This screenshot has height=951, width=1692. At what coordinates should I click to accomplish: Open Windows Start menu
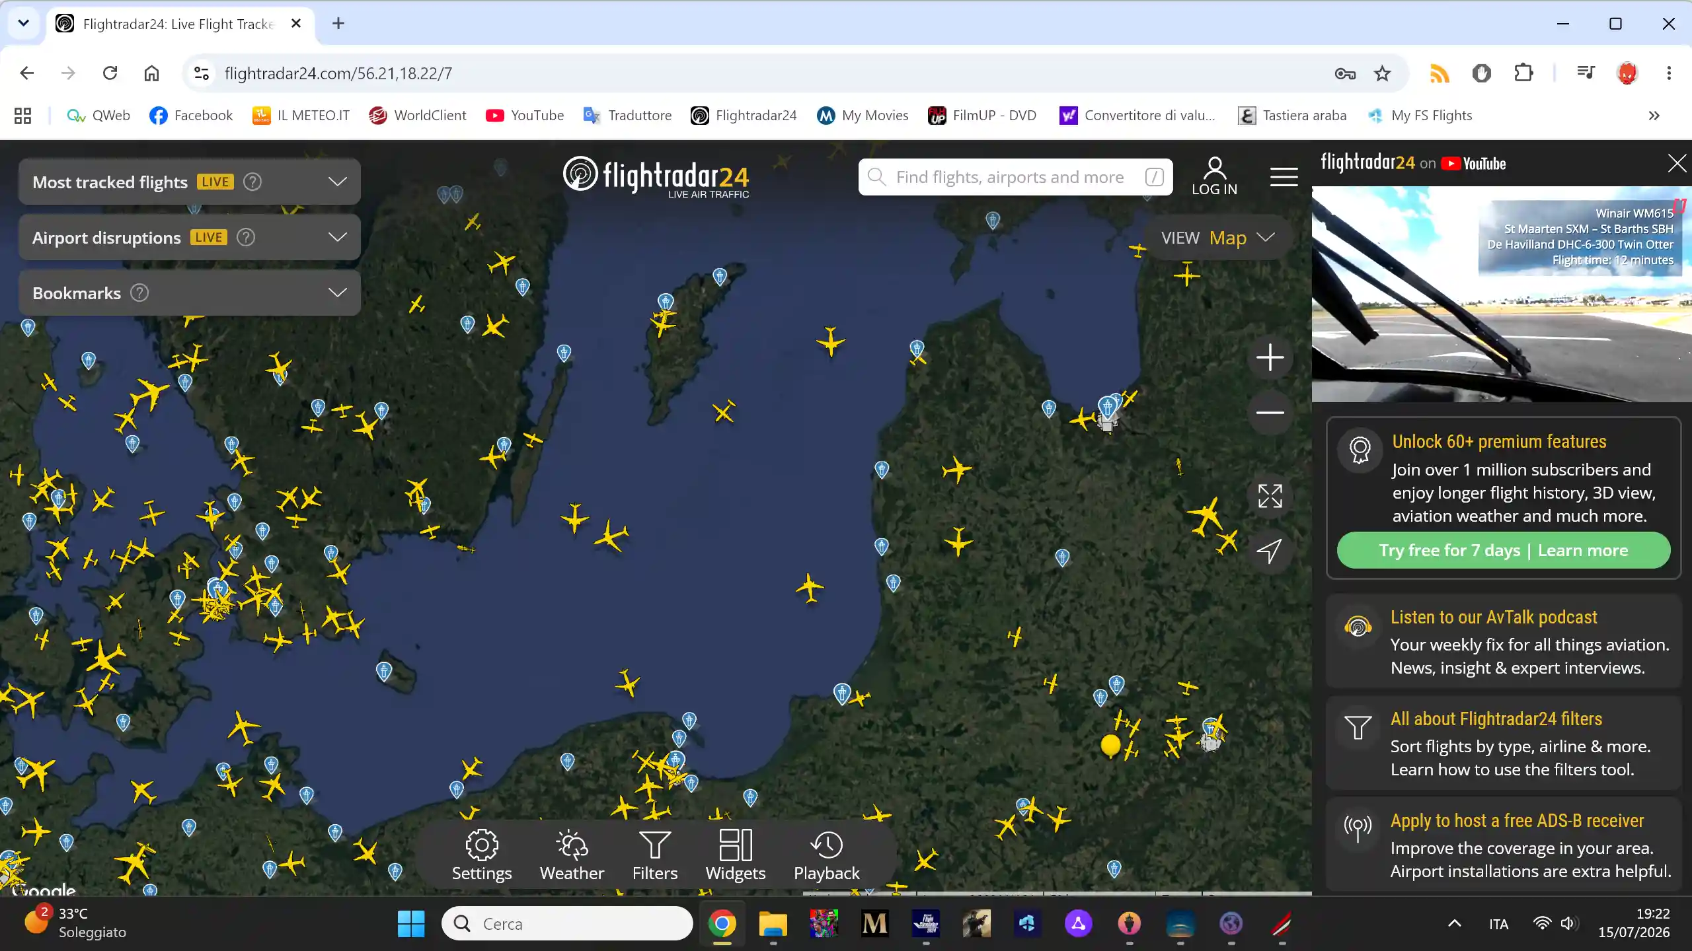411,923
